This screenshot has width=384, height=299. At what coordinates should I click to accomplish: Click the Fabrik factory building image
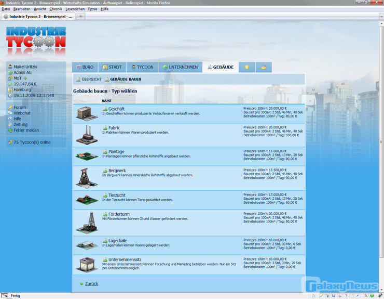87,135
